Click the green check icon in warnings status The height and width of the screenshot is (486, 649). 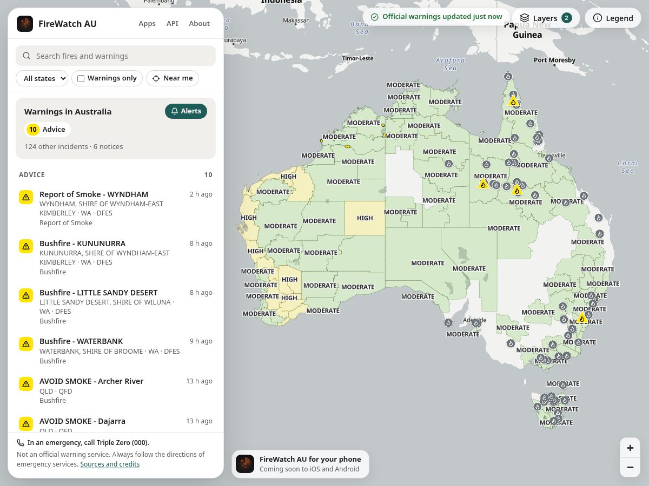click(x=374, y=17)
